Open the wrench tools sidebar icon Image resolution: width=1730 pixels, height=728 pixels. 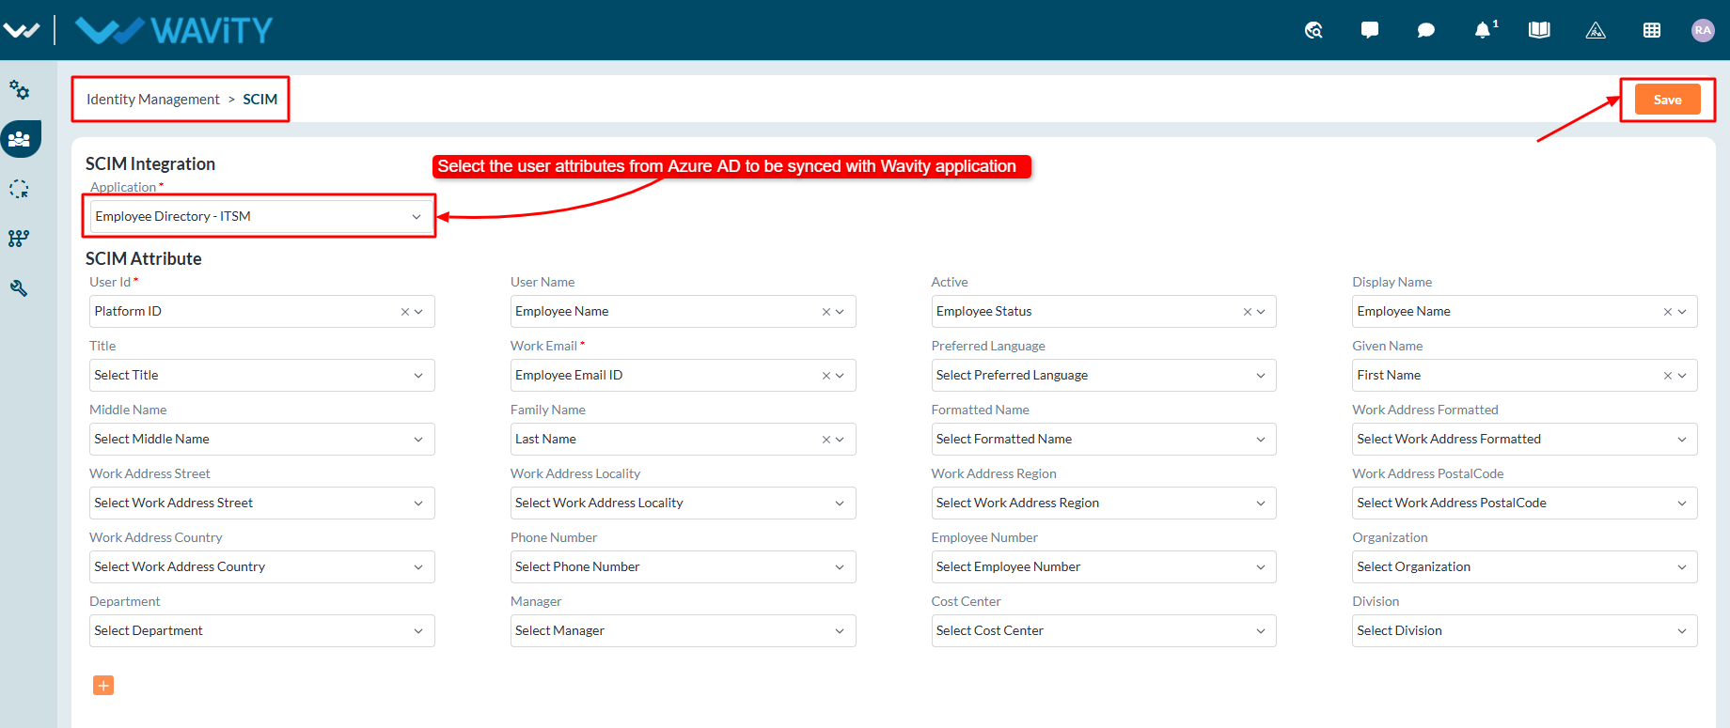click(19, 288)
